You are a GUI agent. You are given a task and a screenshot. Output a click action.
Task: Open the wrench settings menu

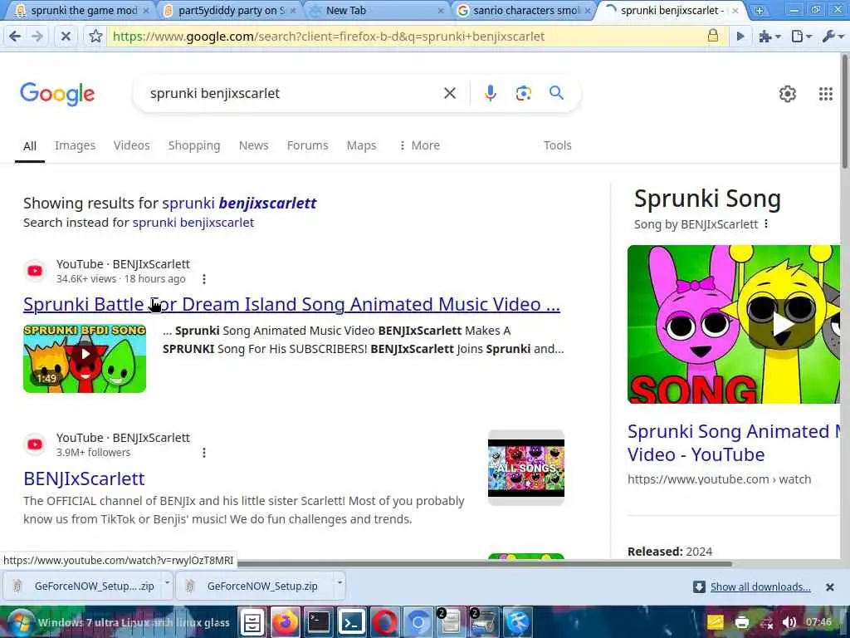tap(832, 37)
